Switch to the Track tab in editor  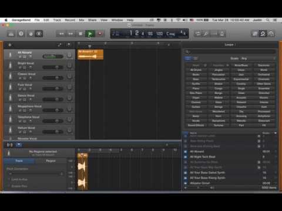[x=19, y=161]
